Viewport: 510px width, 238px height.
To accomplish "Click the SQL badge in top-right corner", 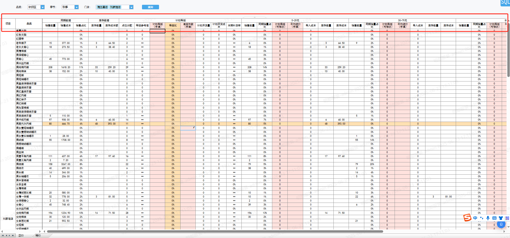I will (x=505, y=3).
